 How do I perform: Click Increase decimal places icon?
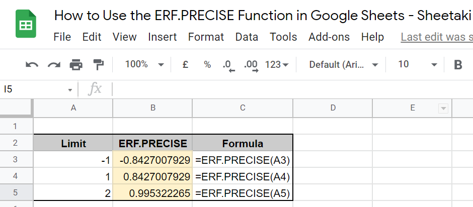[x=251, y=65]
